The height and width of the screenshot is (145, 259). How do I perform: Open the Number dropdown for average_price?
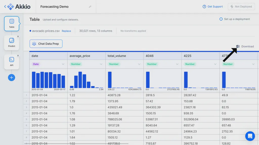tap(101, 64)
